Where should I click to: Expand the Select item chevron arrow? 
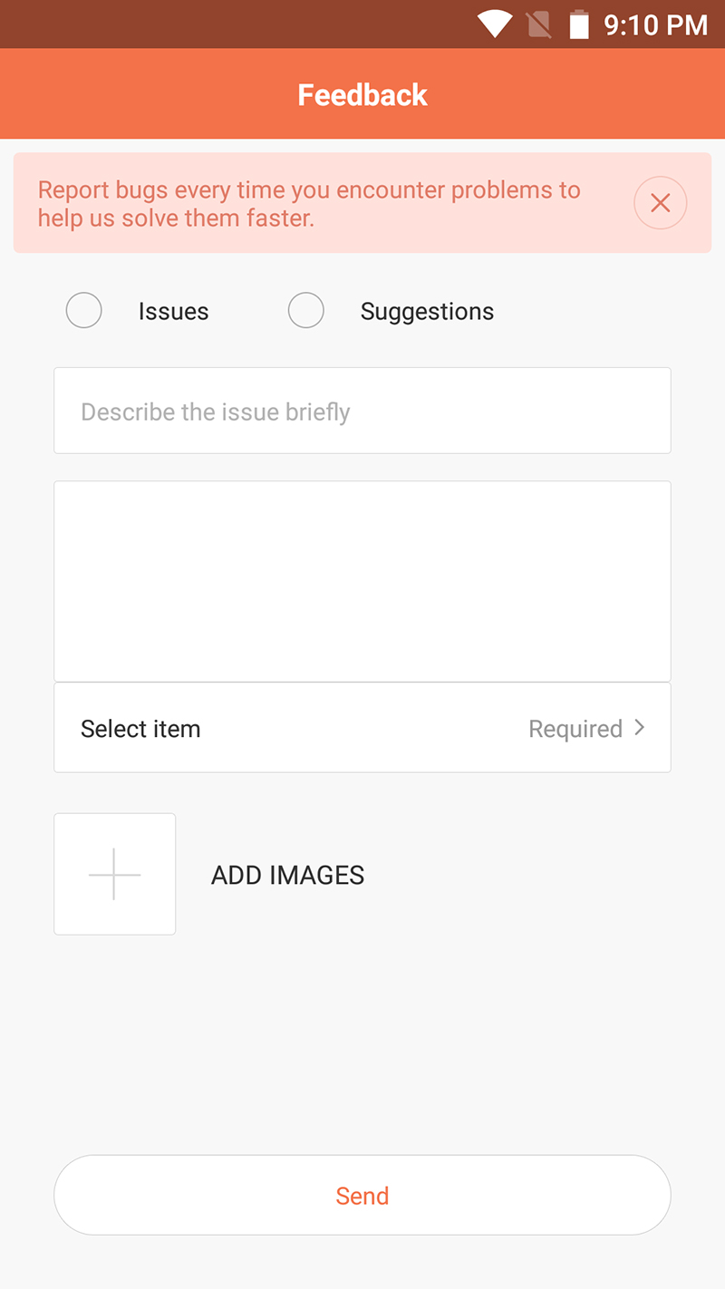(640, 728)
